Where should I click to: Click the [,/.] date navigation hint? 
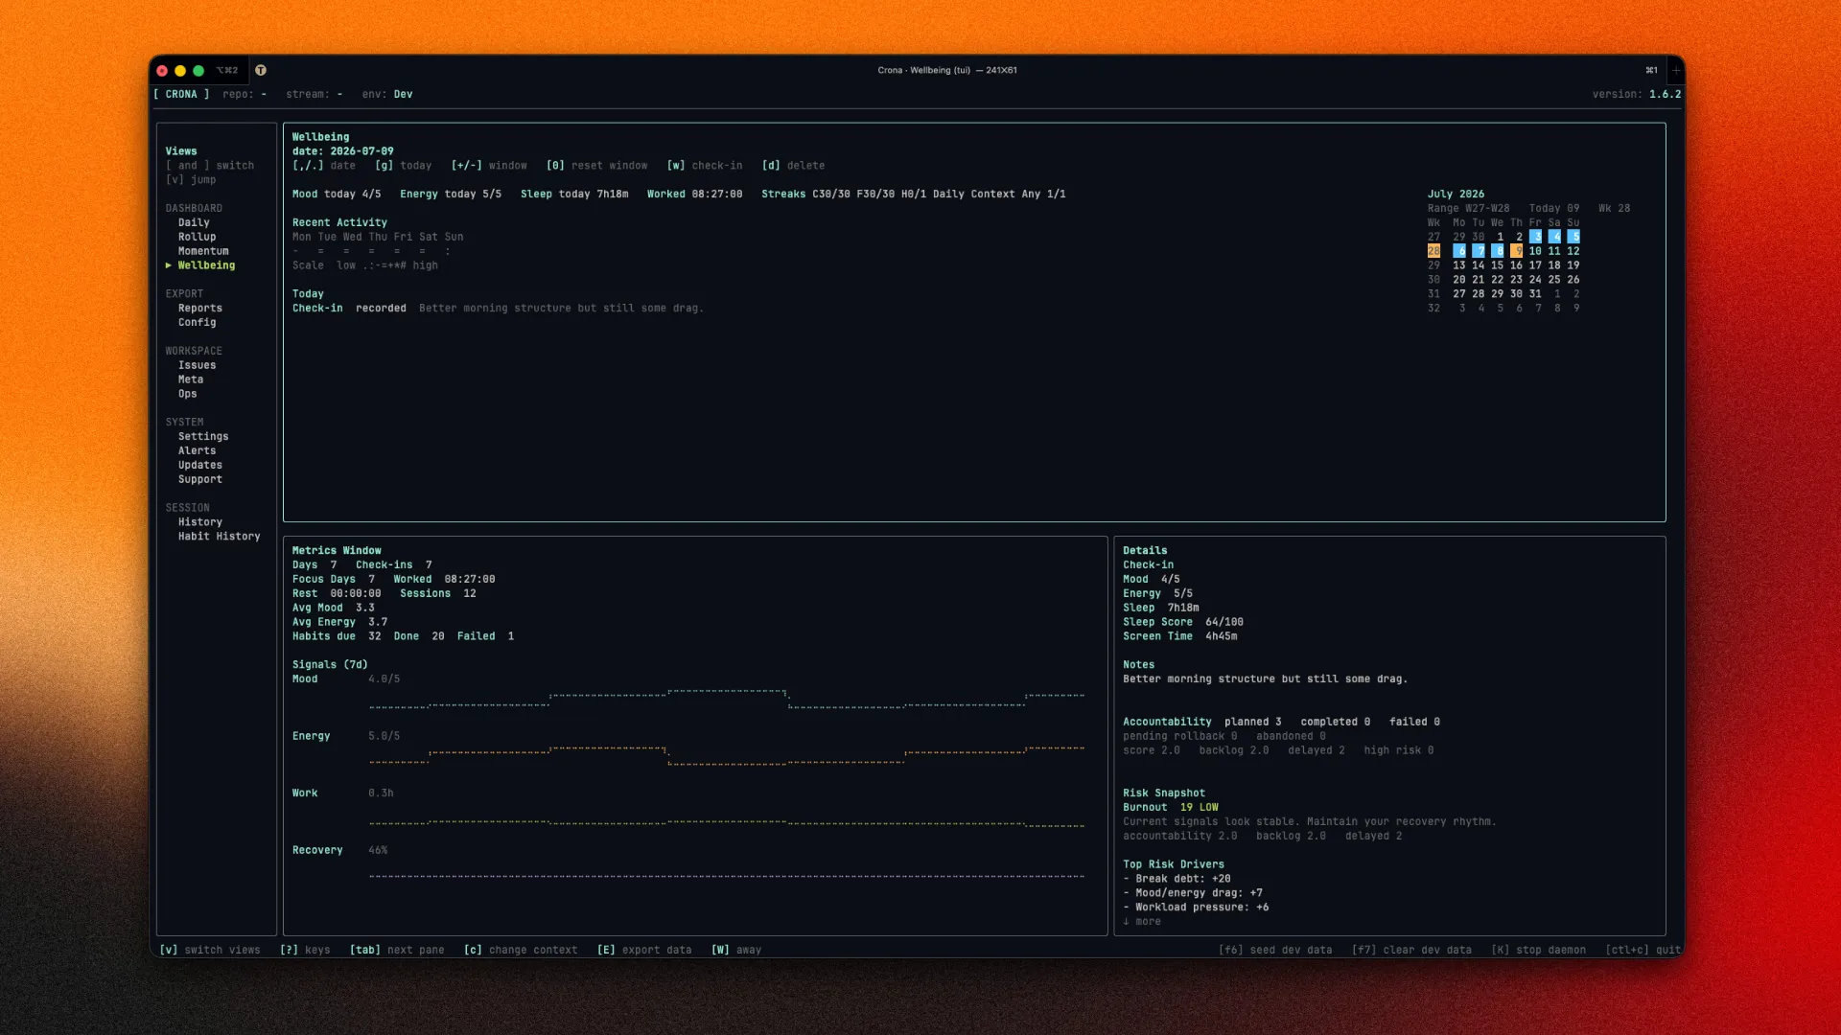(324, 166)
